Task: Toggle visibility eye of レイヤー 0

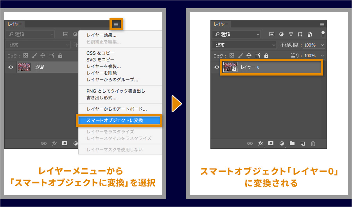Action: [217, 67]
